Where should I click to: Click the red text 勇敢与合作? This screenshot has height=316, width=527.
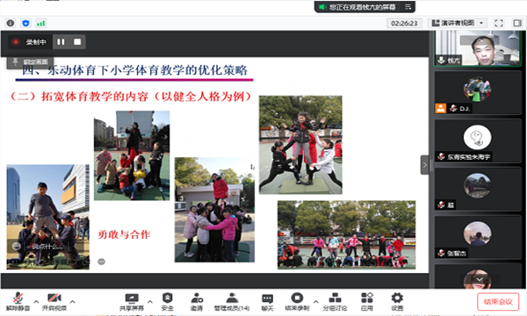(124, 234)
